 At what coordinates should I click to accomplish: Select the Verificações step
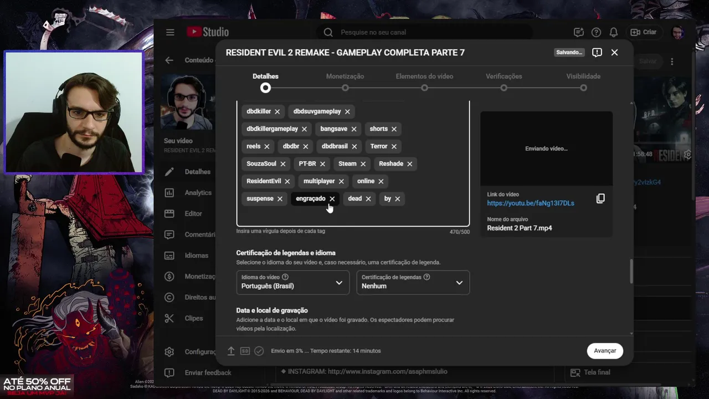click(504, 83)
